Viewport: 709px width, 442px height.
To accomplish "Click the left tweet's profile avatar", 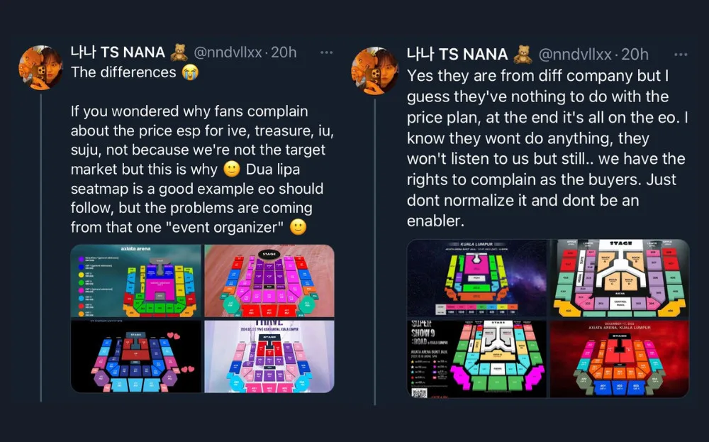I will 40,67.
